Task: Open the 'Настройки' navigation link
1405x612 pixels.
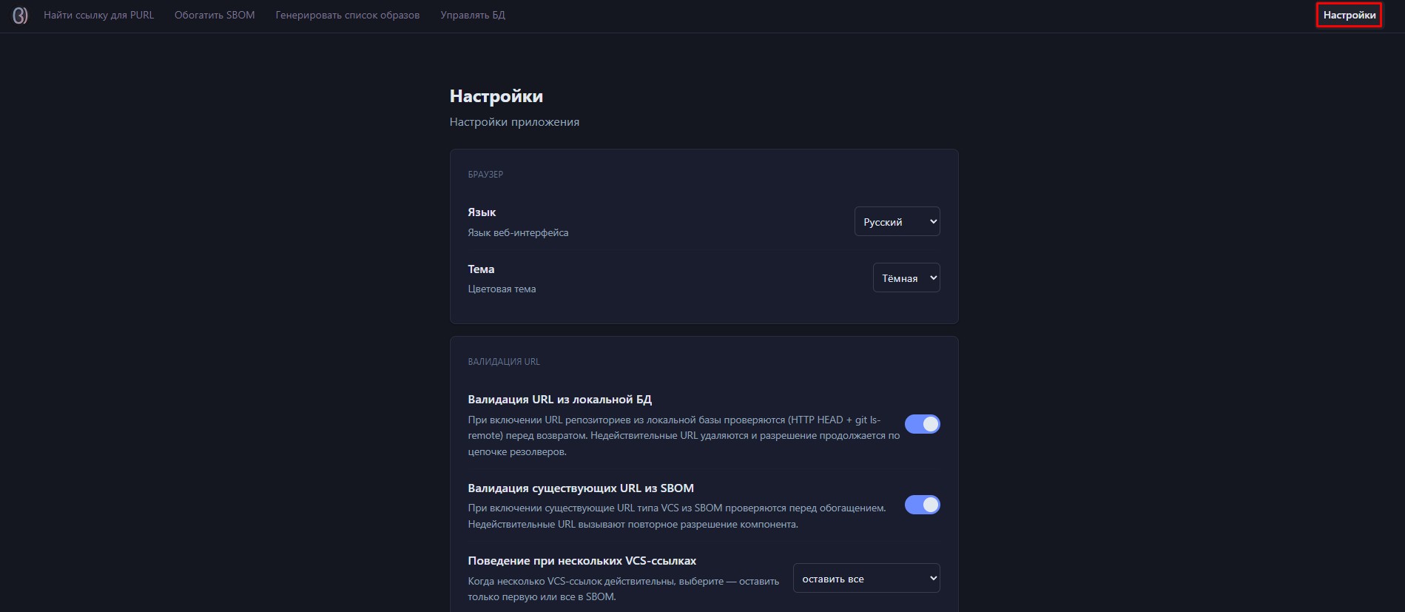Action: click(x=1350, y=15)
